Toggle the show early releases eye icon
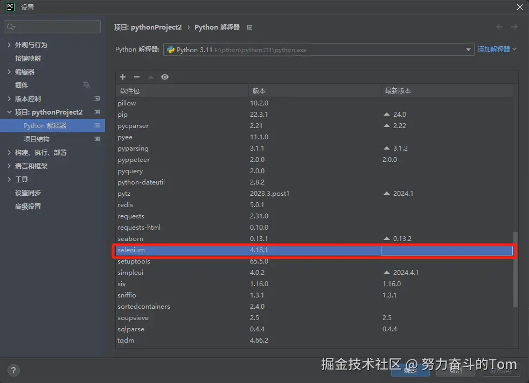The image size is (529, 383). (165, 77)
